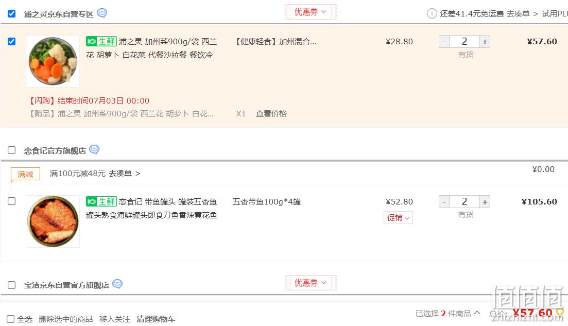Click 删除选中的商品 link

point(66,319)
